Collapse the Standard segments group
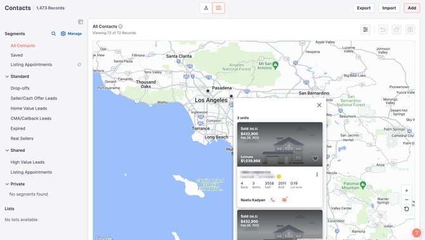Image resolution: width=425 pixels, height=240 pixels. coord(7,77)
